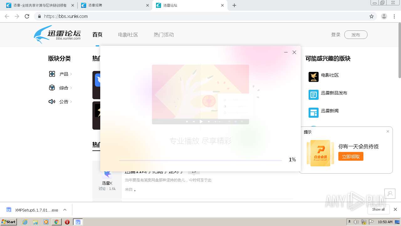401x226 pixels.
Task: Open the 迅雷新品发布 board link
Action: click(334, 93)
